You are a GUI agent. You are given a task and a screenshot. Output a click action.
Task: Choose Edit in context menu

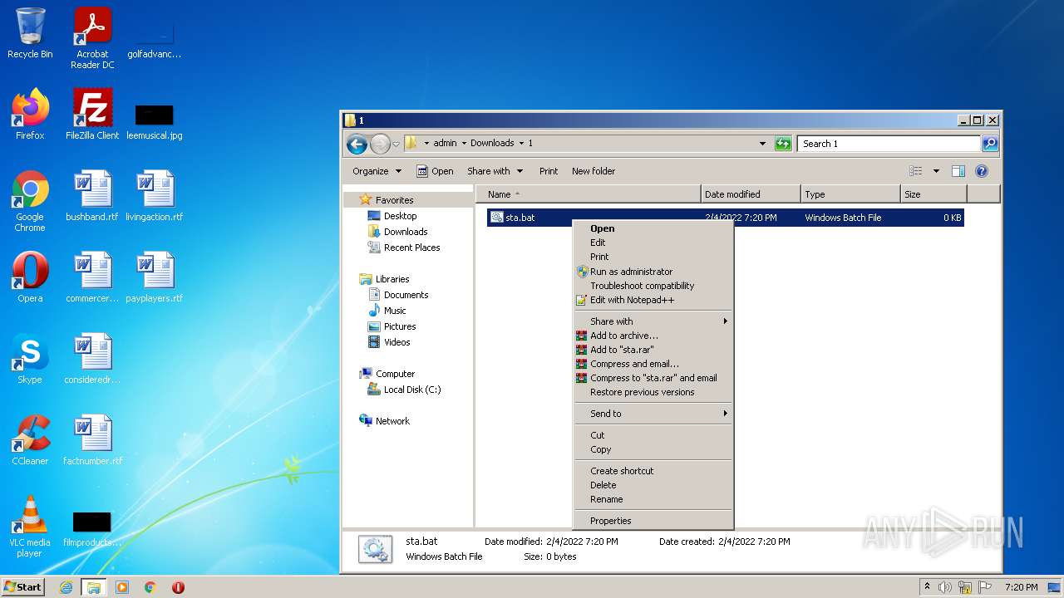point(653,243)
